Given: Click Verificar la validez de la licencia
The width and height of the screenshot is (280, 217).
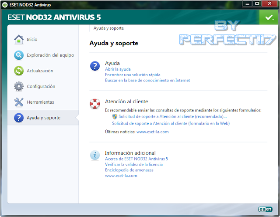Looking at the screenshot, I should [134, 165].
